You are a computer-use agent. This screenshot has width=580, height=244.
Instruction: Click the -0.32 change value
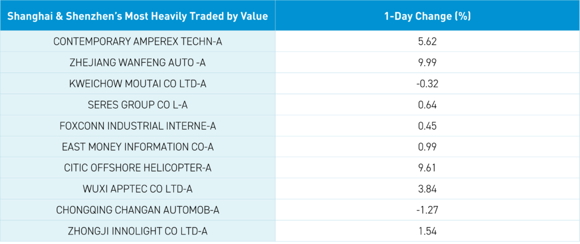(427, 84)
